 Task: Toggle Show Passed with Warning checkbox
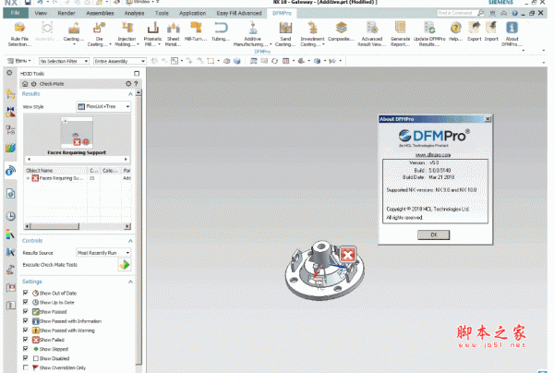26,330
